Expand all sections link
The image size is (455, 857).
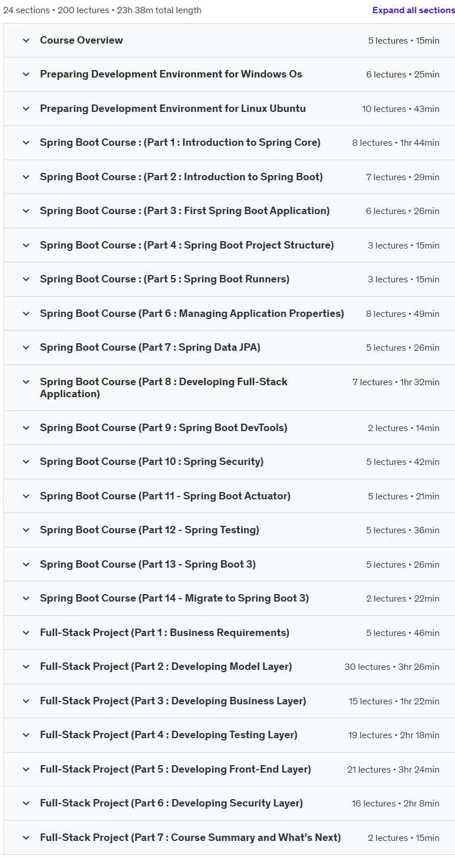[x=413, y=10]
